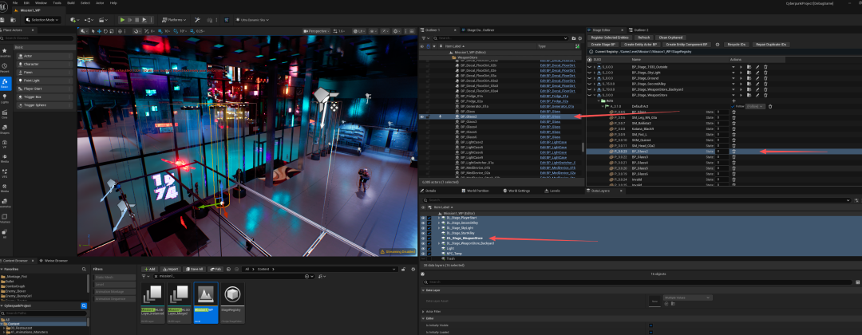Open Favorites category in Place Actors
Viewport: 862px width, 335px height.
click(5, 52)
